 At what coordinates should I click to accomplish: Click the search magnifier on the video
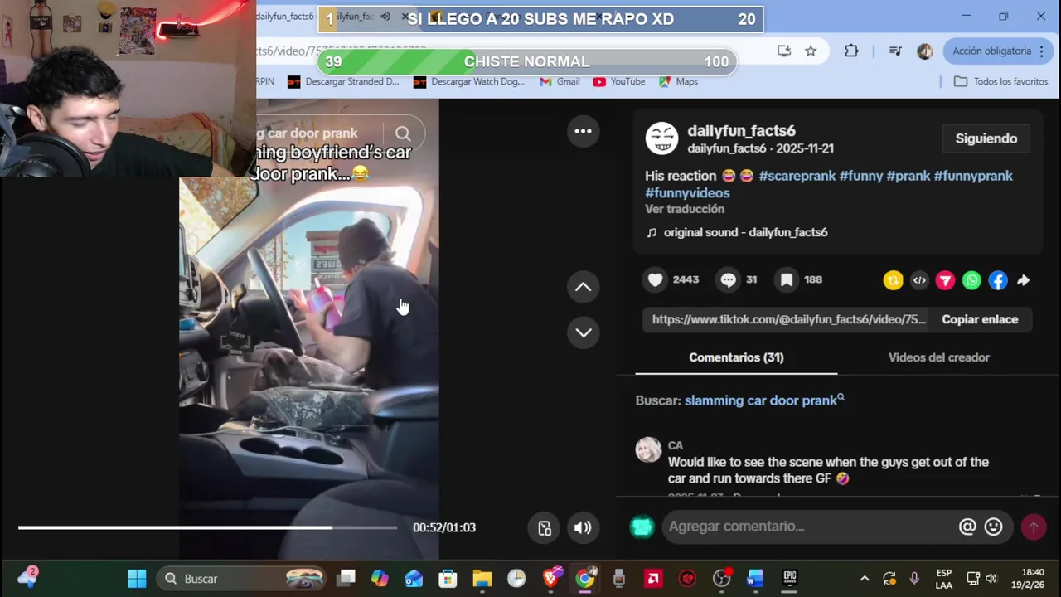pyautogui.click(x=403, y=133)
